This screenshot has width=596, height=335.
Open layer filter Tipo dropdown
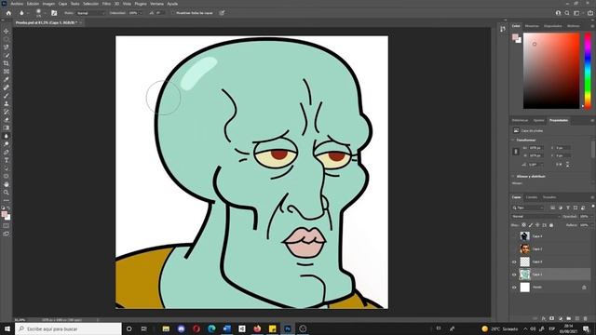click(528, 208)
